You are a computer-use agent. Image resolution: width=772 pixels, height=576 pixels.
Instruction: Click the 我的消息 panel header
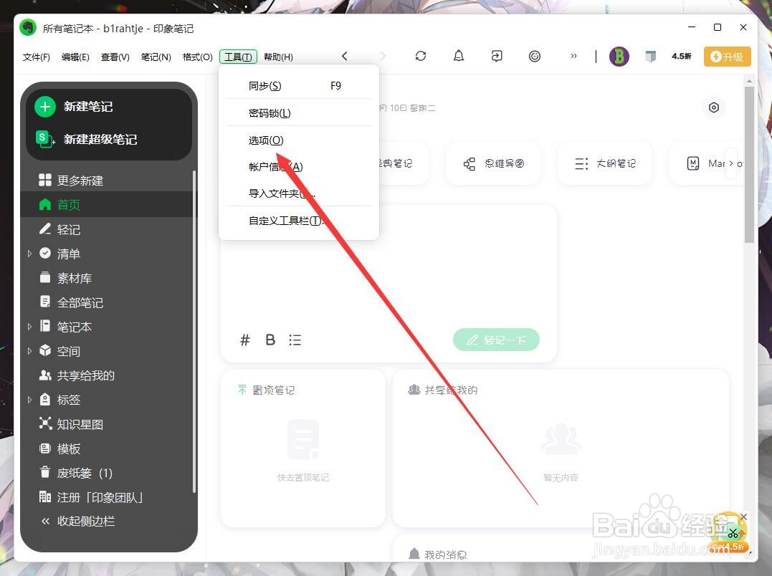(x=438, y=555)
